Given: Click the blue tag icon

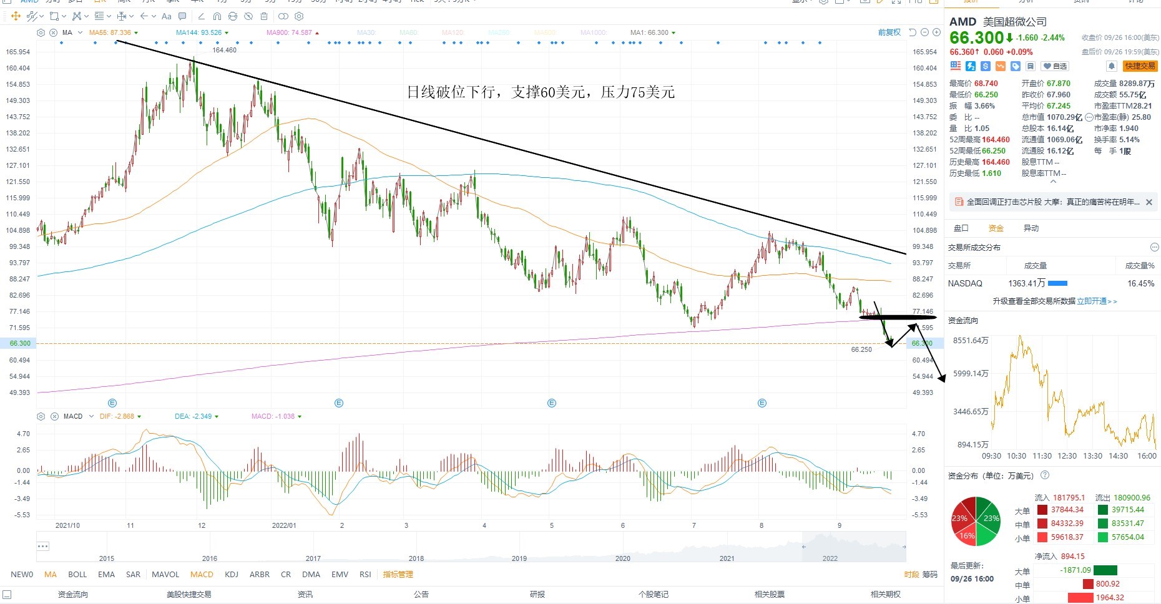Looking at the screenshot, I should [1016, 66].
